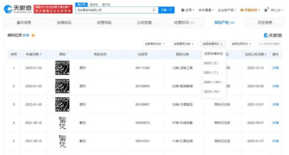The width and height of the screenshot is (289, 155).
Task: Click the trademark search box in the filter row
Action: (x=270, y=44)
